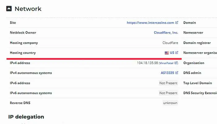Click external link icon beside intercasino URL
Screen dimensions: 217x124
pos(177,23)
